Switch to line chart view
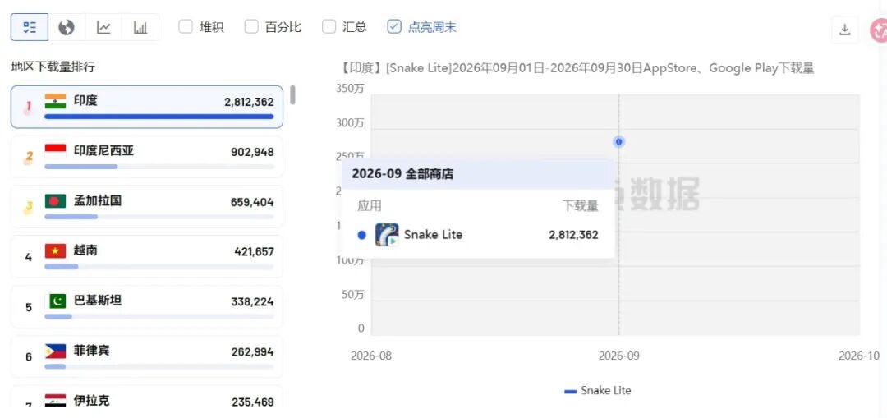This screenshot has width=887, height=418. point(103,27)
